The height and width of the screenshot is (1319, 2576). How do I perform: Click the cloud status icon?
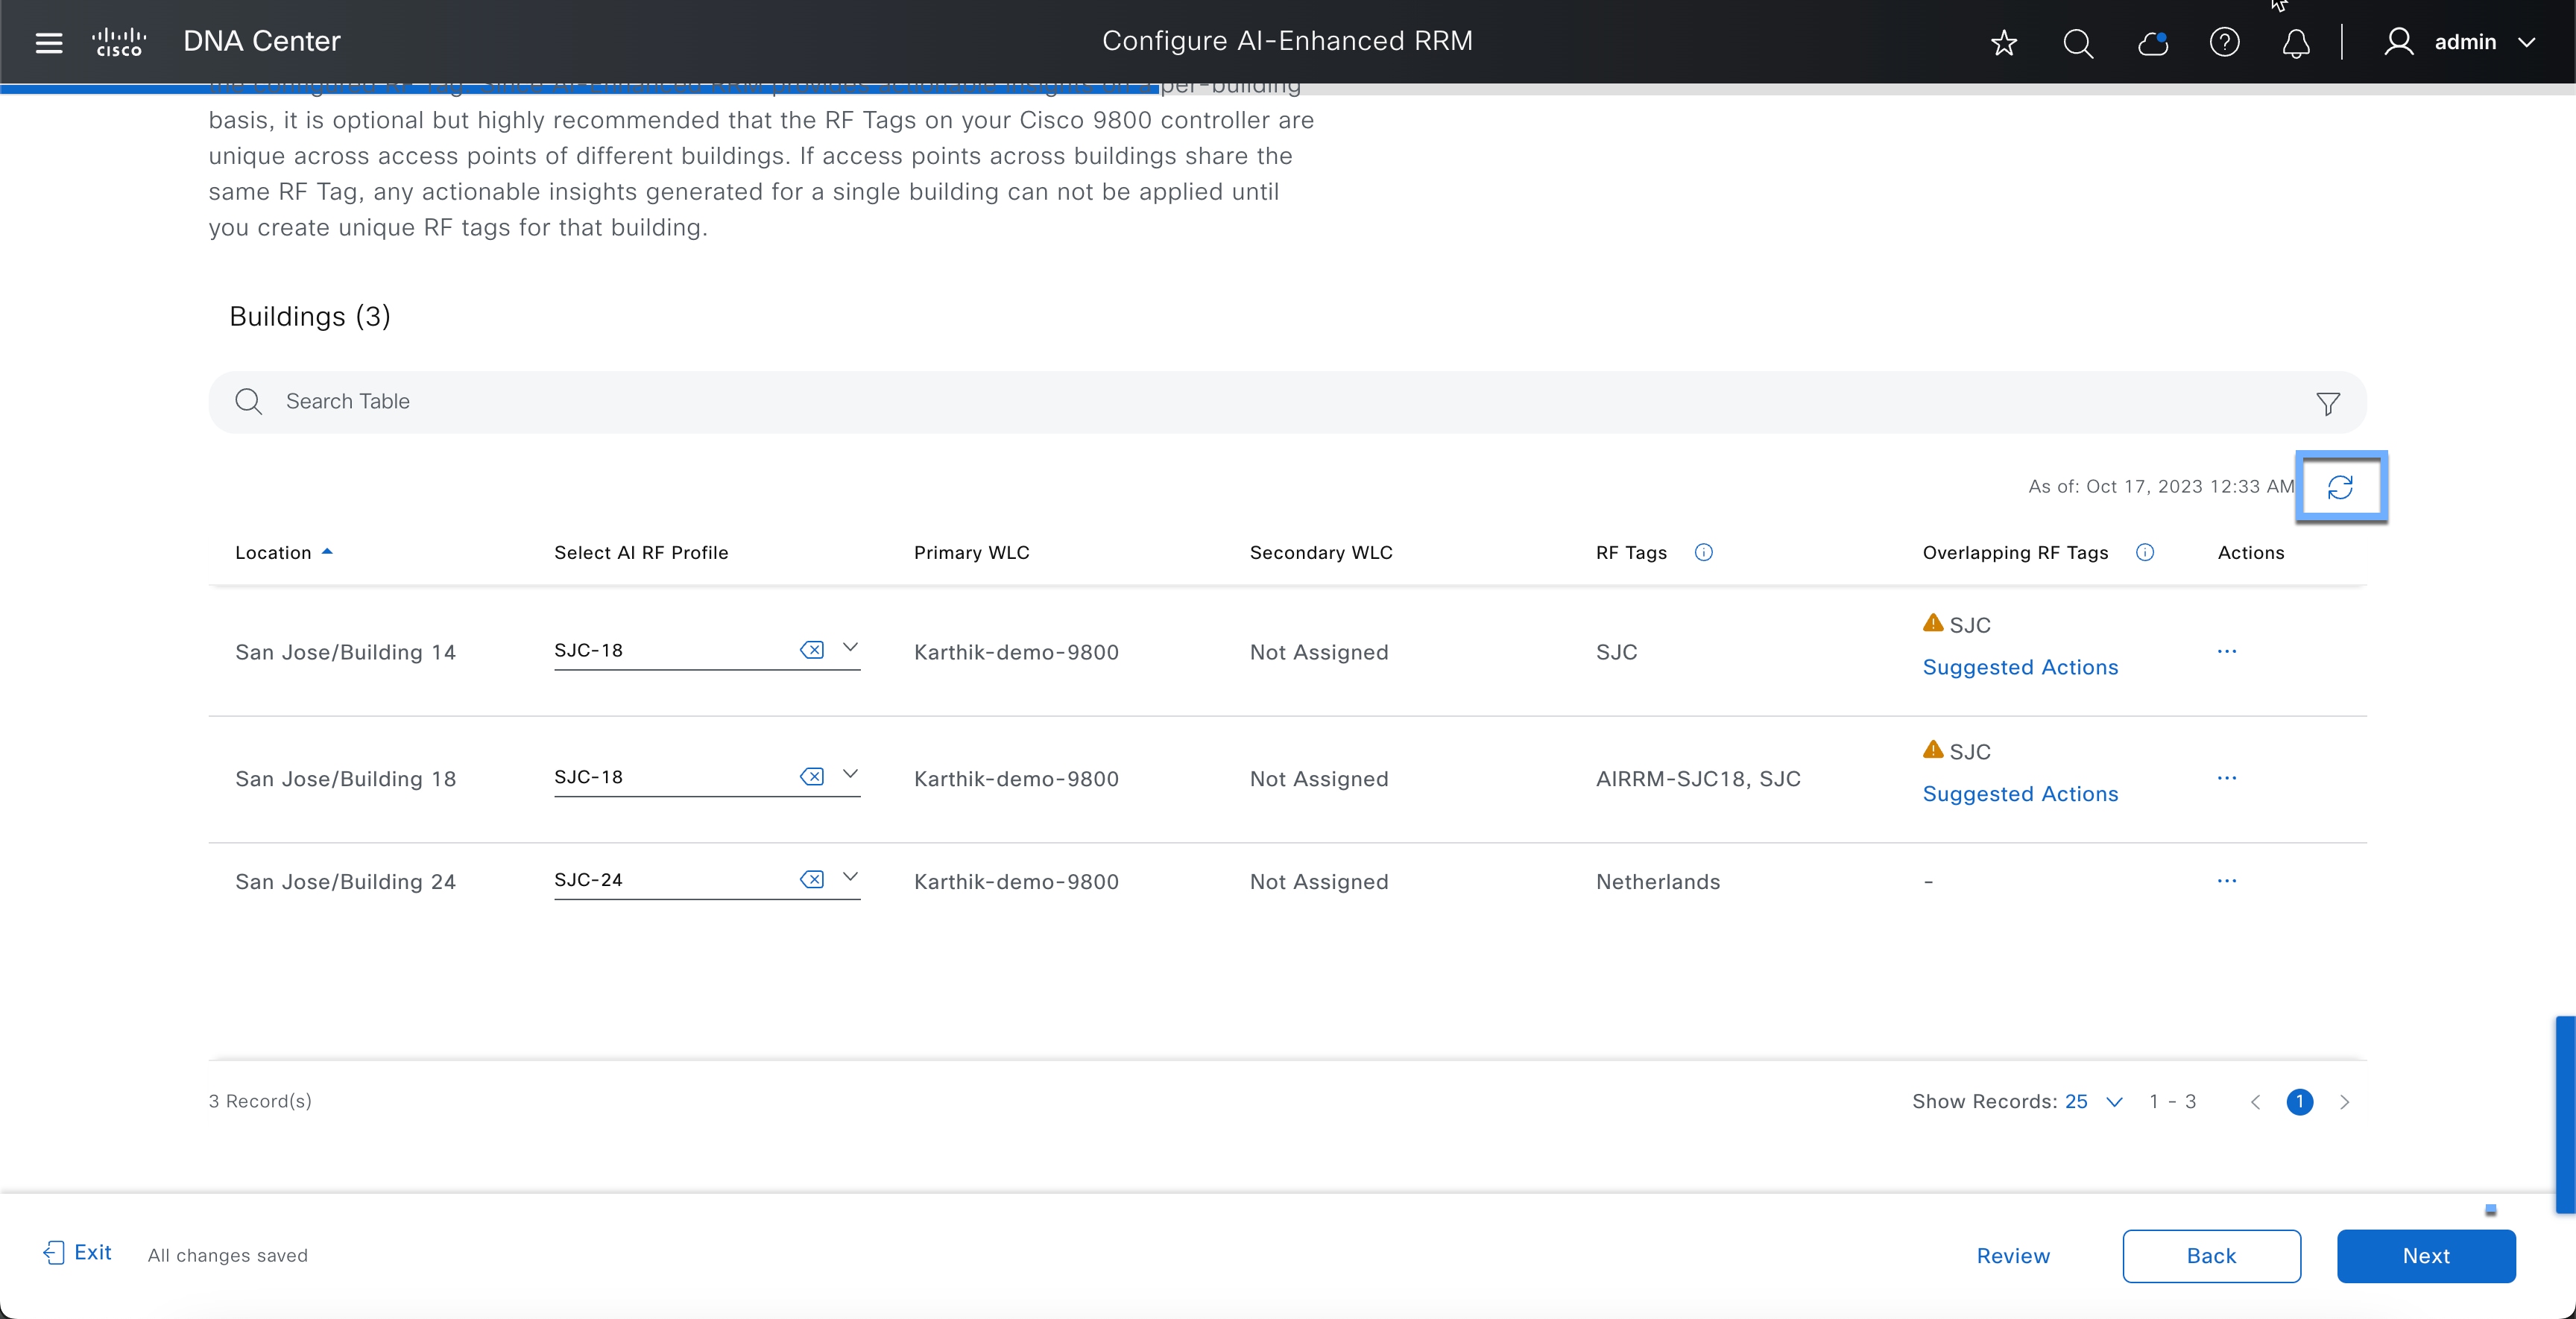(2152, 42)
